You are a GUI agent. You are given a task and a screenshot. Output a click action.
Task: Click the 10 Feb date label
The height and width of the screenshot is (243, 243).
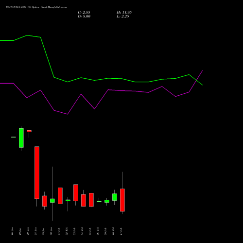114,231
